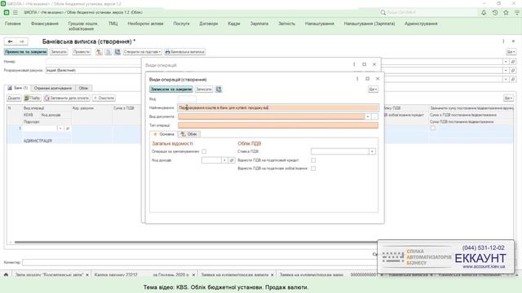Toggle Операція за замовчуванням checkbox
The width and height of the screenshot is (522, 293).
pyautogui.click(x=204, y=151)
